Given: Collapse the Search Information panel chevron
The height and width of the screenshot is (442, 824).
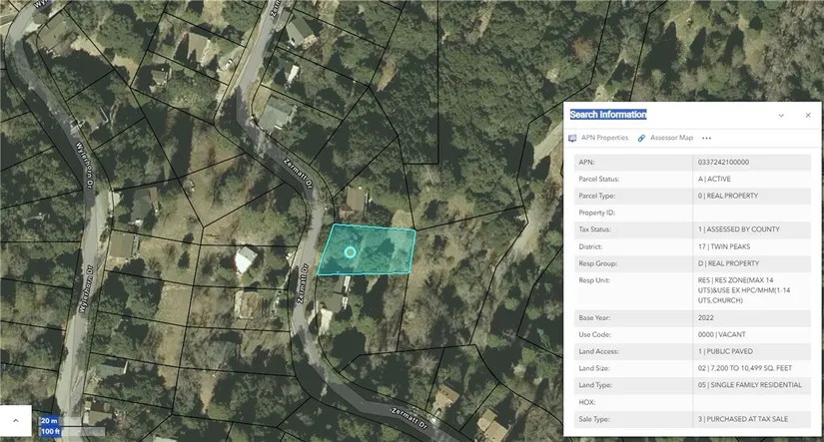Looking at the screenshot, I should (781, 115).
